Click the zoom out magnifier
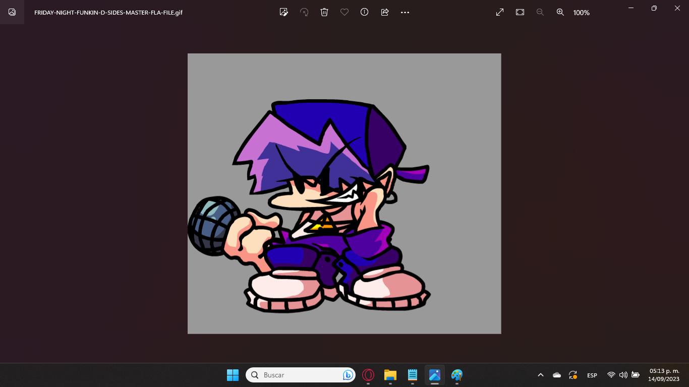Image resolution: width=689 pixels, height=387 pixels. pyautogui.click(x=540, y=12)
